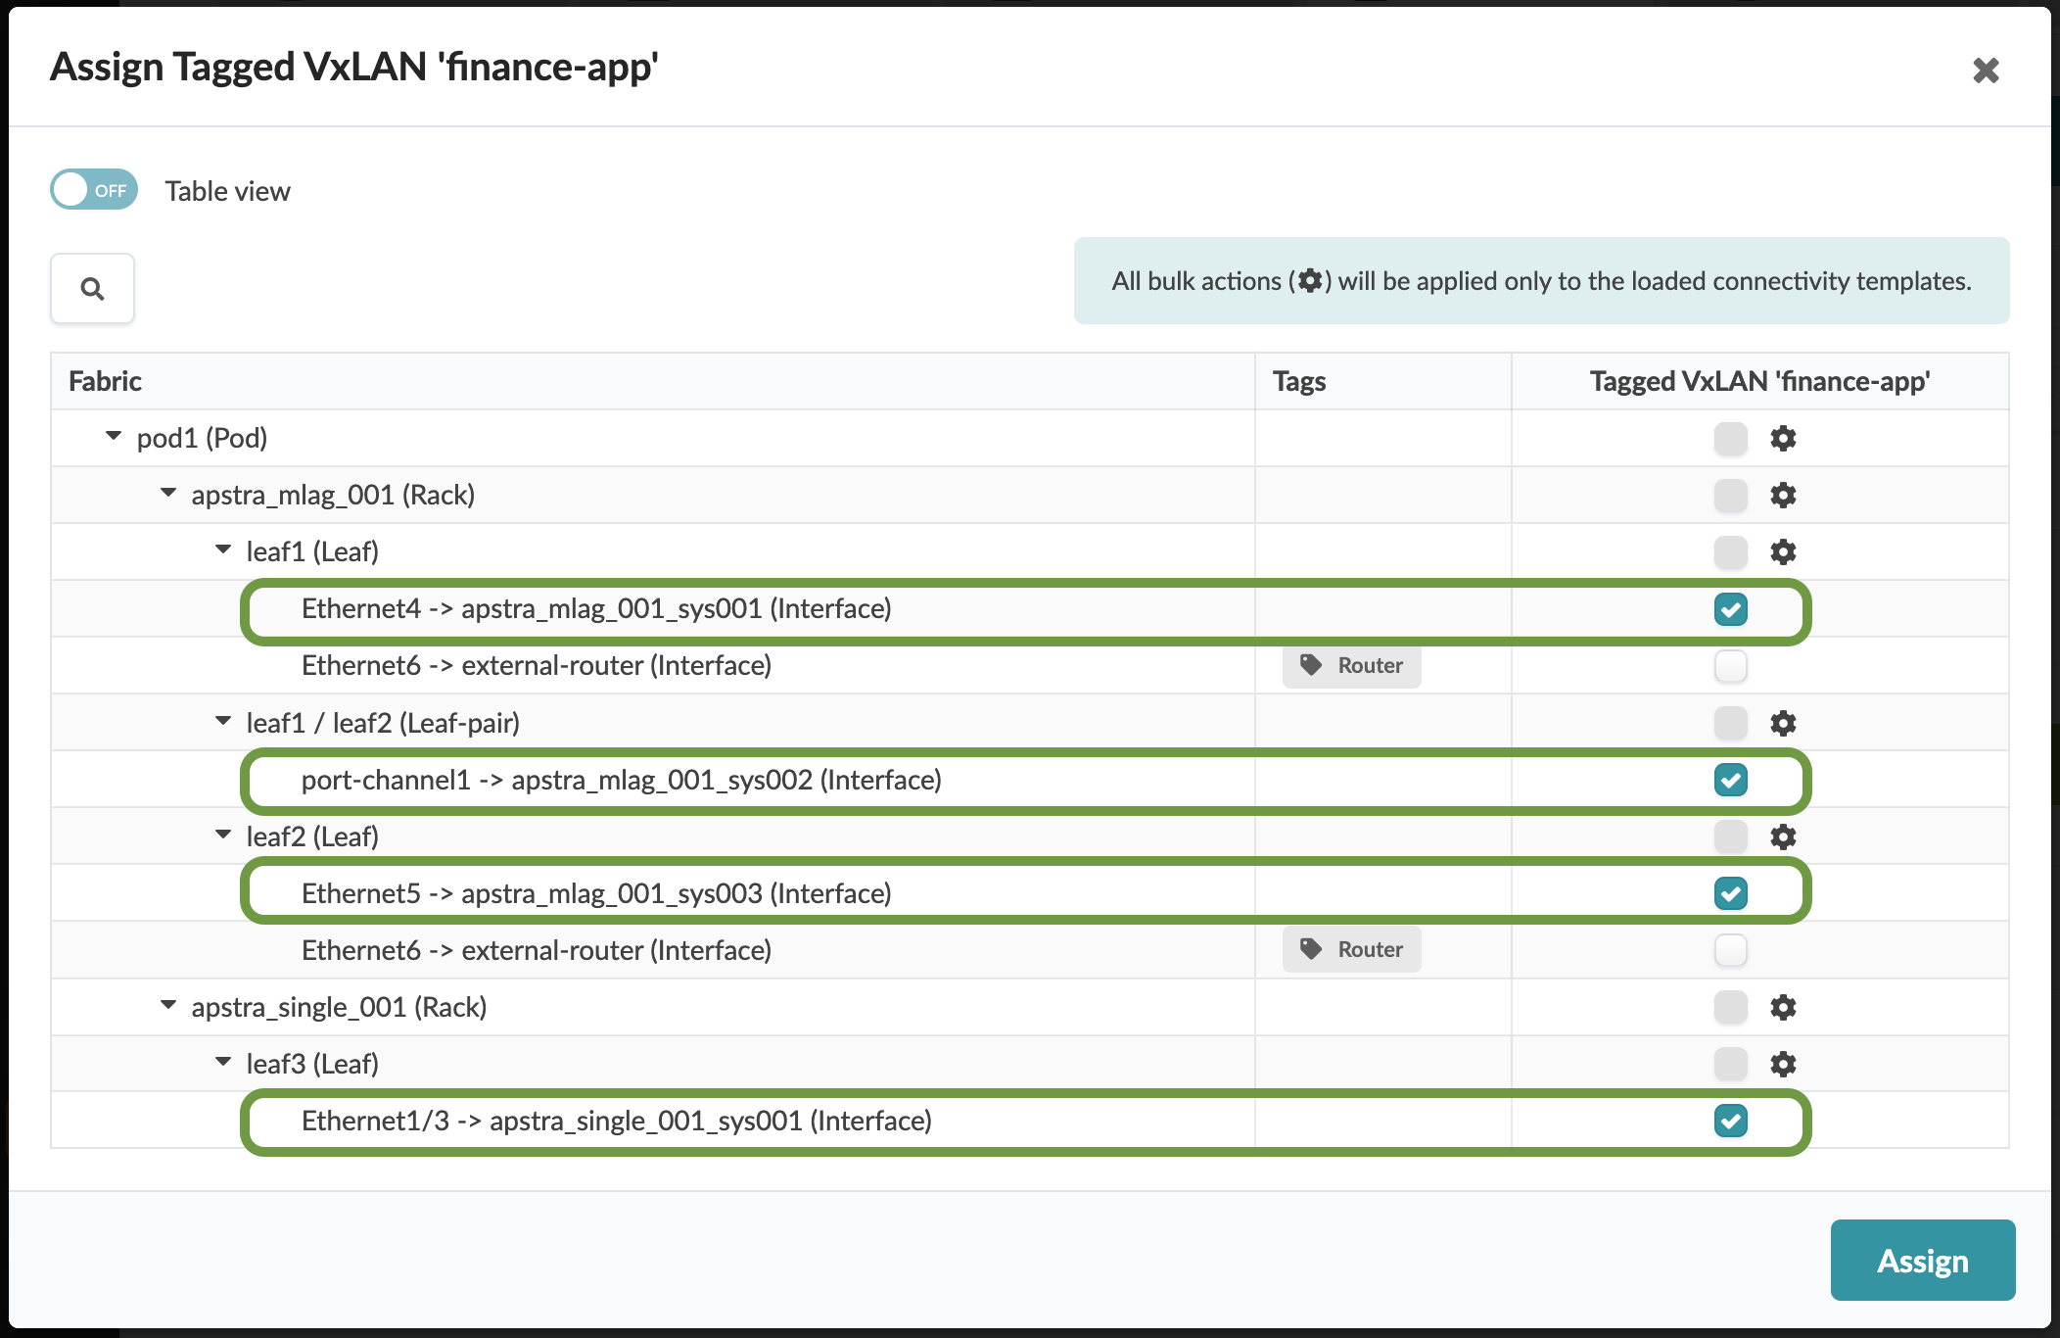Screen dimensions: 2060x1338
Task: Toggle the leaf1 / leaf2 Leaf-pair checkbox
Action: click(x=1730, y=723)
